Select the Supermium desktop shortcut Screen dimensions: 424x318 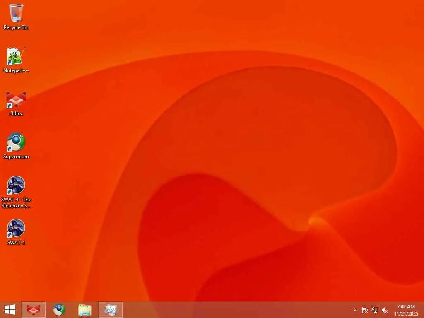tap(16, 146)
